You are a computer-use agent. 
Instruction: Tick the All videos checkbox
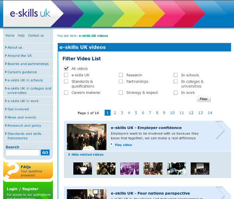click(x=66, y=69)
